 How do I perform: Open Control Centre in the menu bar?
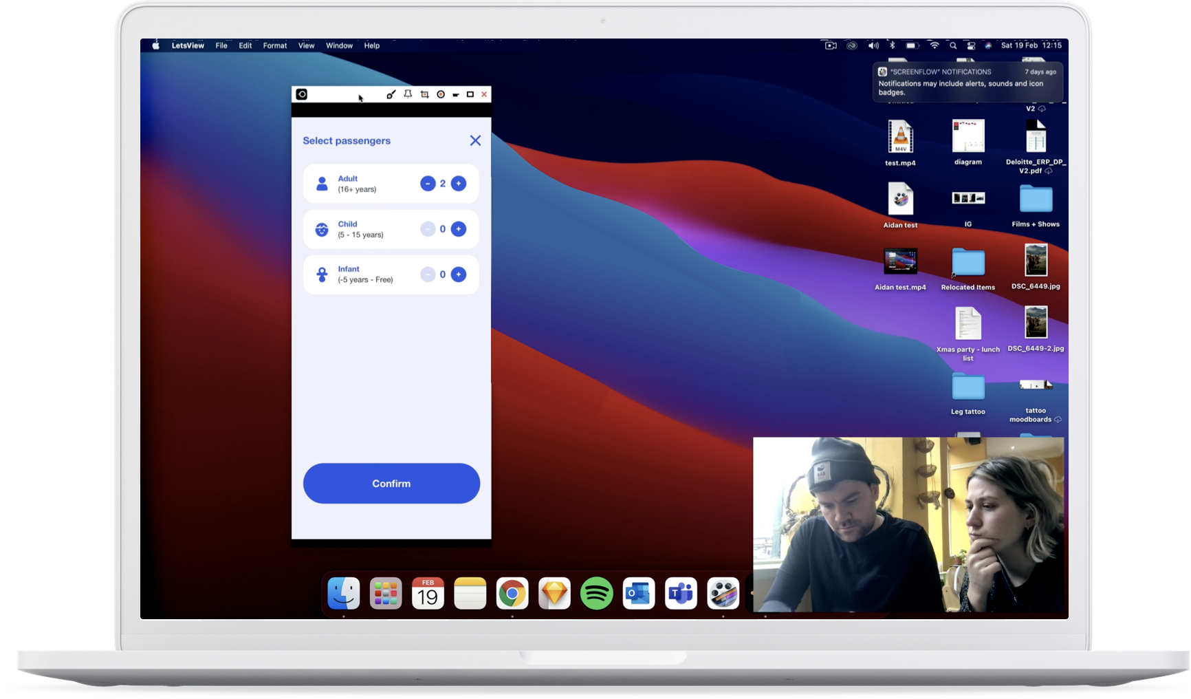(971, 45)
